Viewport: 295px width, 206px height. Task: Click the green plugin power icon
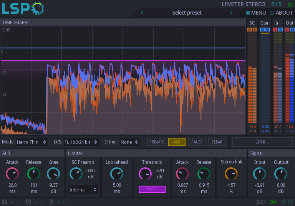tap(290, 4)
